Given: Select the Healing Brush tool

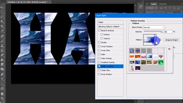Looking at the screenshot, I should click(x=2, y=36).
